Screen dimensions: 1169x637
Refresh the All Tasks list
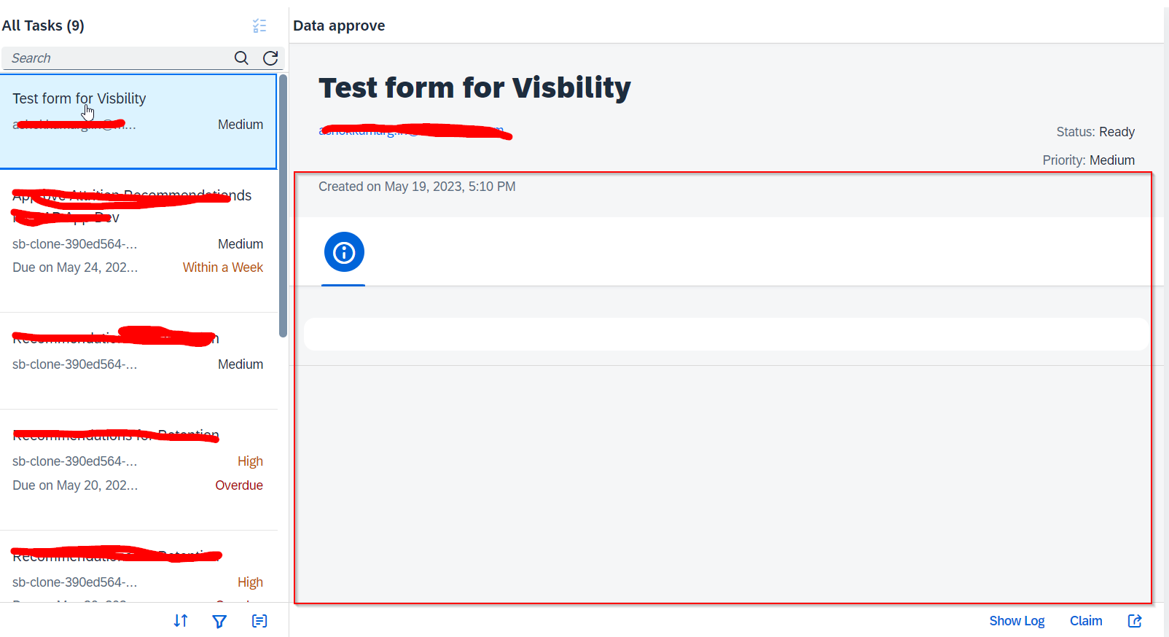270,58
